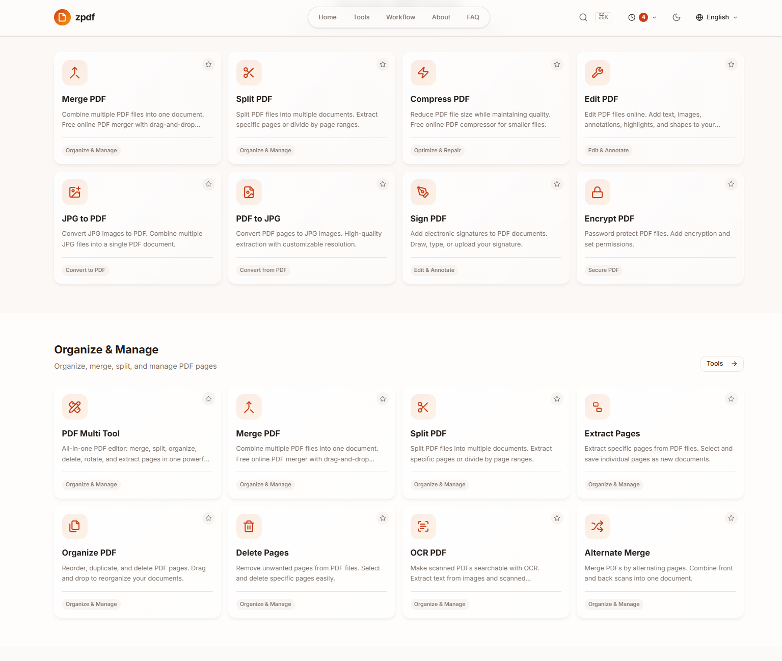Click Merge PDF icon in Organize & Manage section
This screenshot has height=661, width=782.
[249, 407]
